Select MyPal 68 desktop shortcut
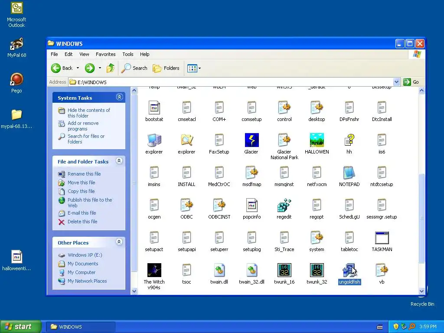This screenshot has height=333, width=444. 16,48
